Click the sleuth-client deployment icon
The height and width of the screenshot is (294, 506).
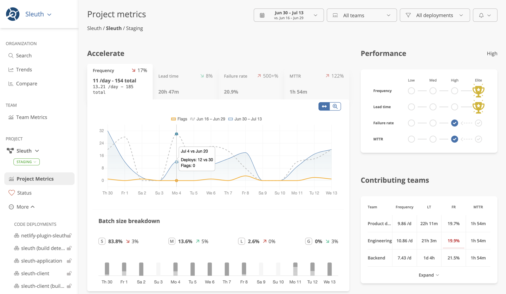[17, 273]
